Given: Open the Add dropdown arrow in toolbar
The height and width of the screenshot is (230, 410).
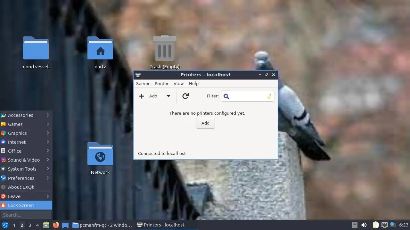Looking at the screenshot, I should 168,96.
